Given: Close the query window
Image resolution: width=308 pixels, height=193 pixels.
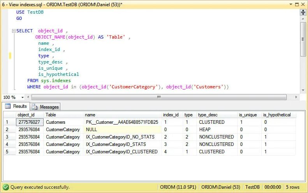Looking at the screenshot, I should coord(303,4).
